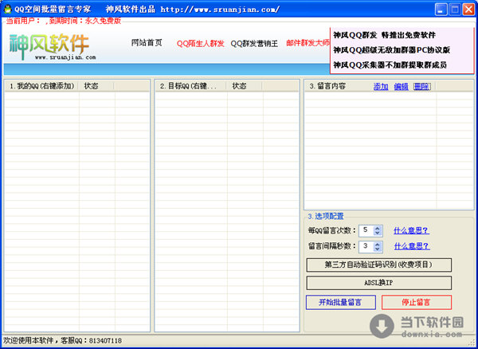Click the 添加 message link
Image resolution: width=478 pixels, height=349 pixels.
[x=381, y=87]
